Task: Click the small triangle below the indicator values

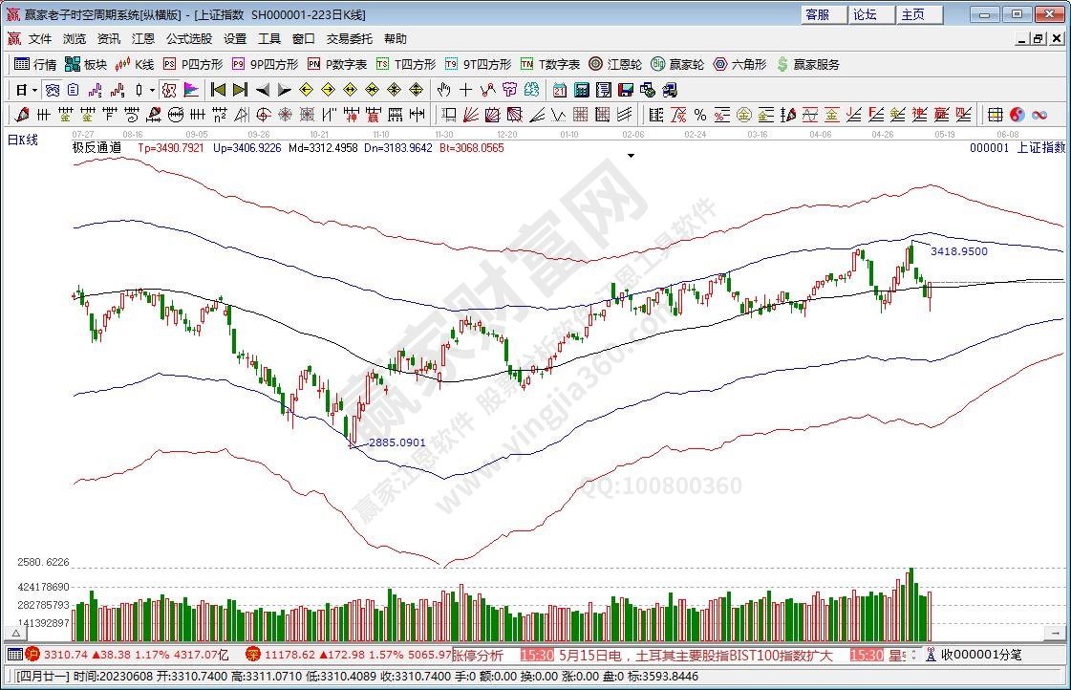Action: tap(632, 156)
